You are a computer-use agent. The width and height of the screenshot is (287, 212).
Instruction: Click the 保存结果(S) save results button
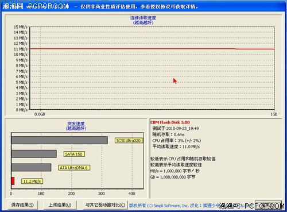[22, 205]
